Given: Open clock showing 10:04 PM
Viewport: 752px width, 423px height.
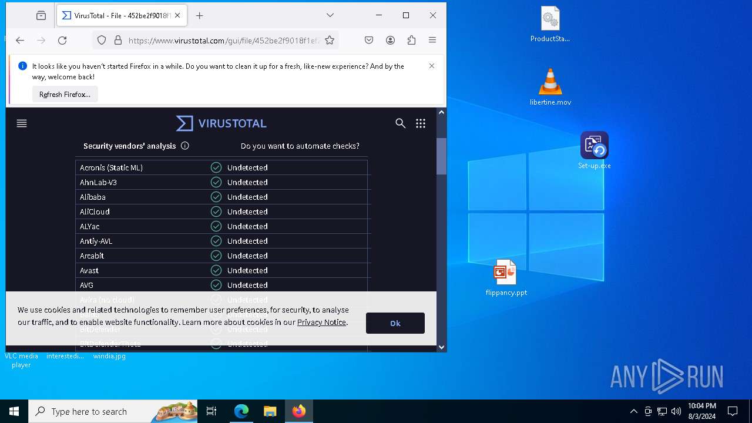Looking at the screenshot, I should [x=702, y=411].
